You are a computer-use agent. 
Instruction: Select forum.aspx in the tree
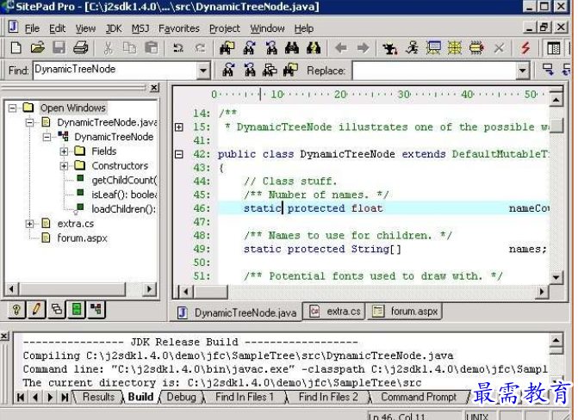click(82, 238)
